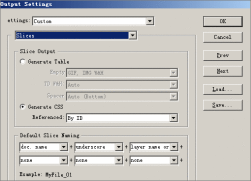Open the Slices section dropdown
Image resolution: width=251 pixels, height=181 pixels.
(x=76, y=35)
